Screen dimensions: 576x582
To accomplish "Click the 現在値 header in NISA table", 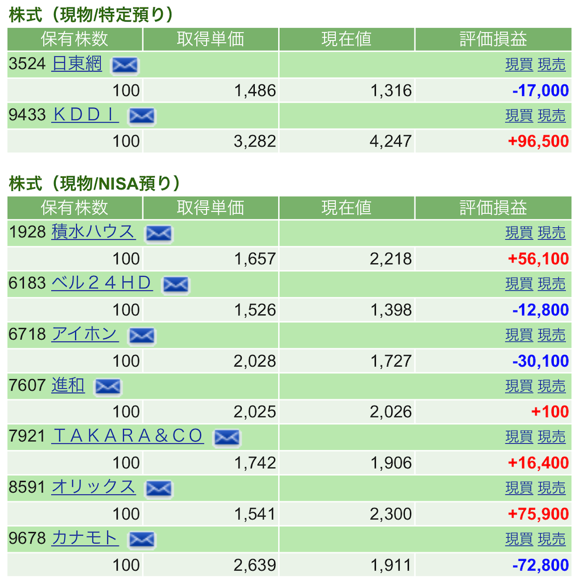I will (346, 208).
